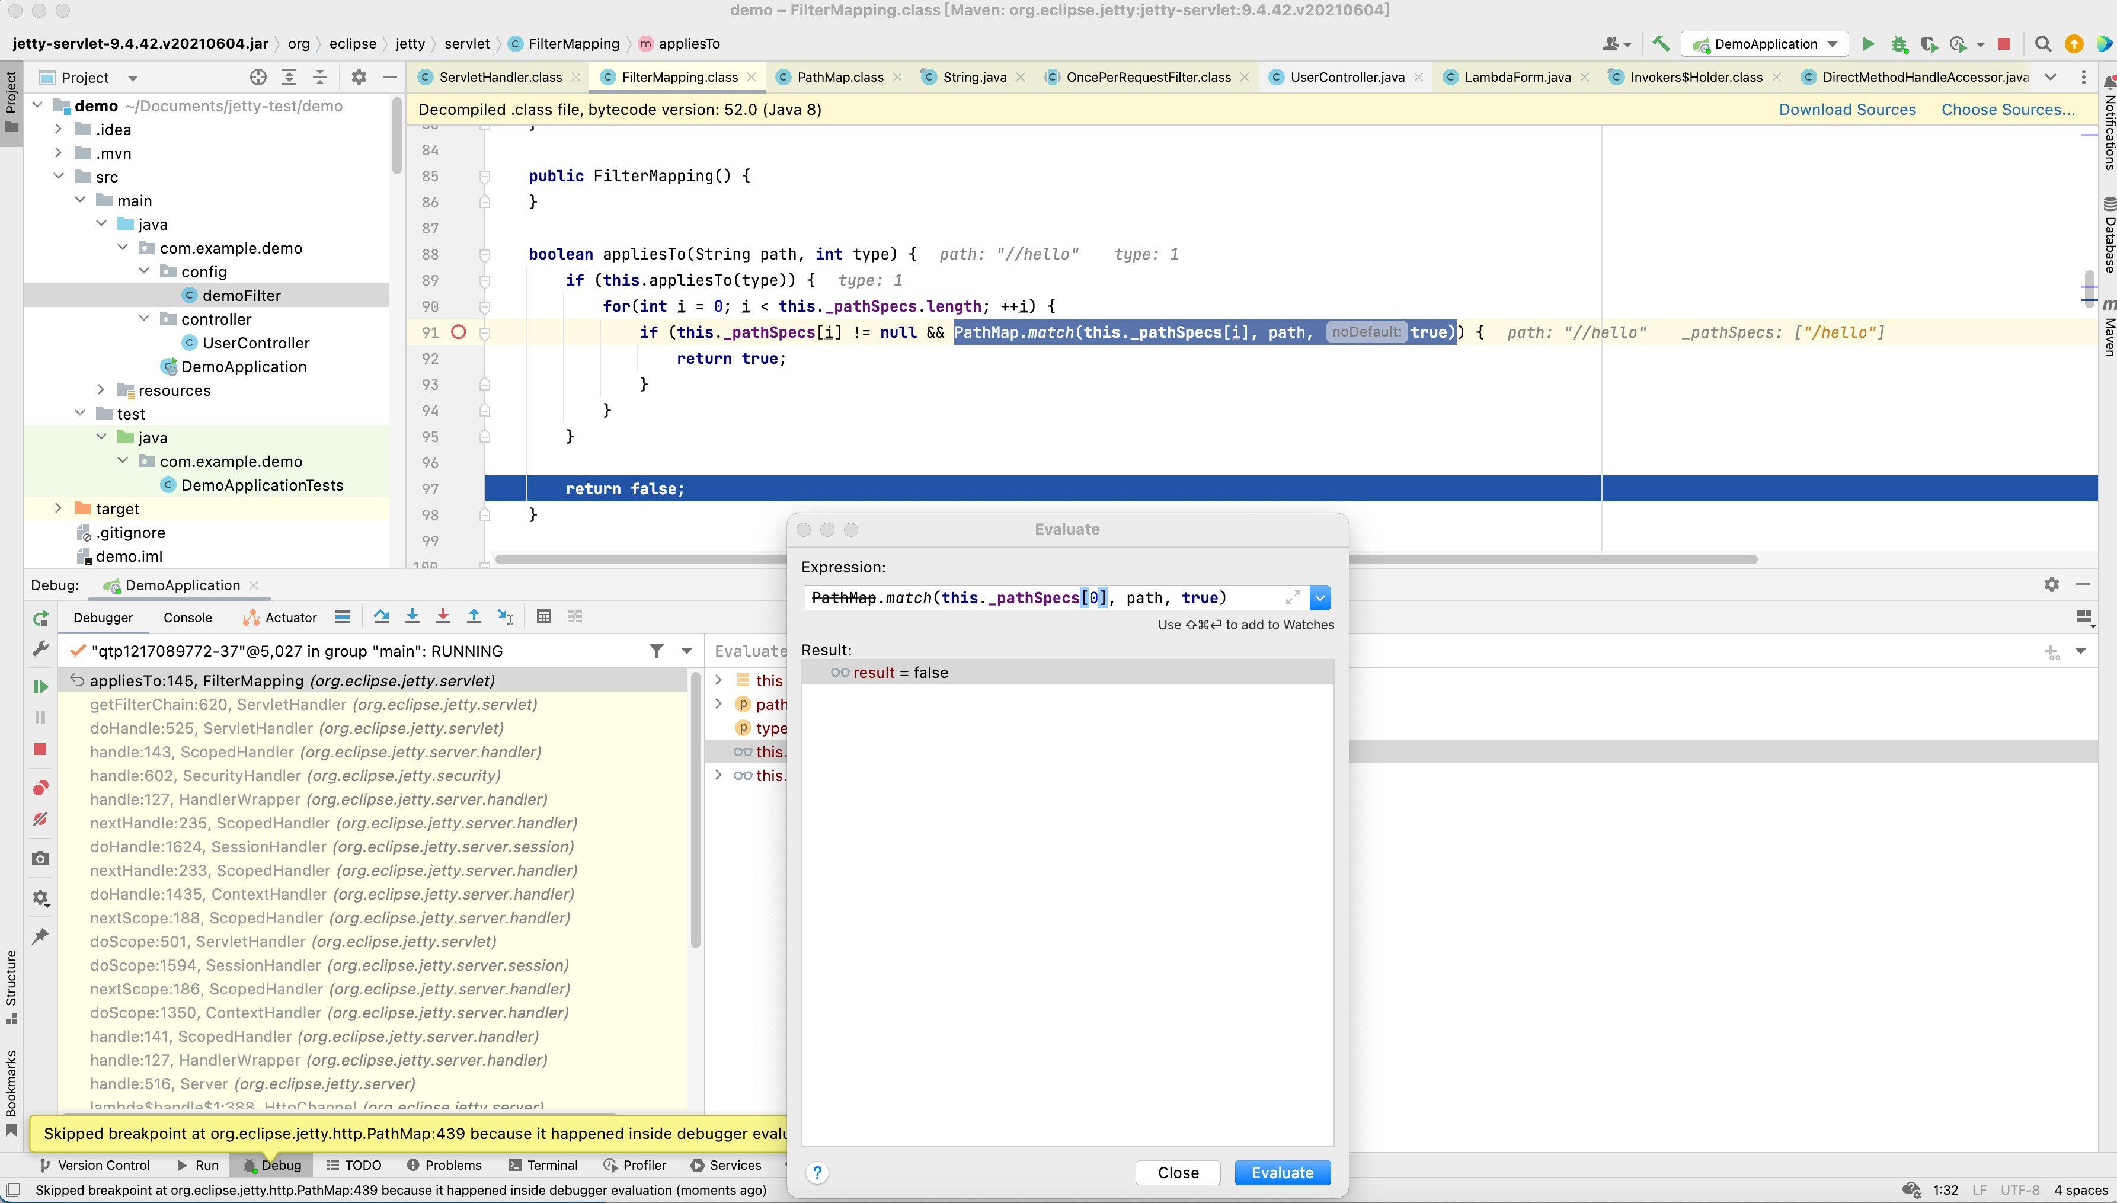Click the Mute Breakpoints icon
This screenshot has height=1203, width=2117.
[x=40, y=819]
